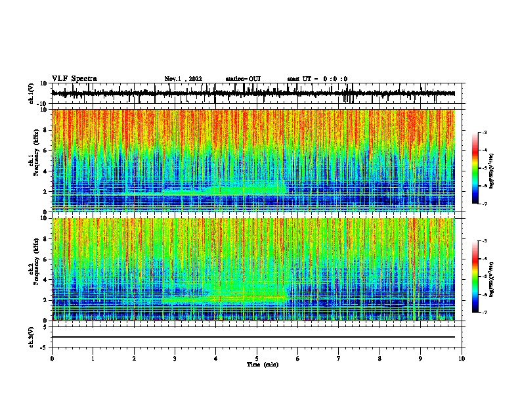Click the "ch.1(V)" waveform axis label
520x402 pixels.
[32, 93]
